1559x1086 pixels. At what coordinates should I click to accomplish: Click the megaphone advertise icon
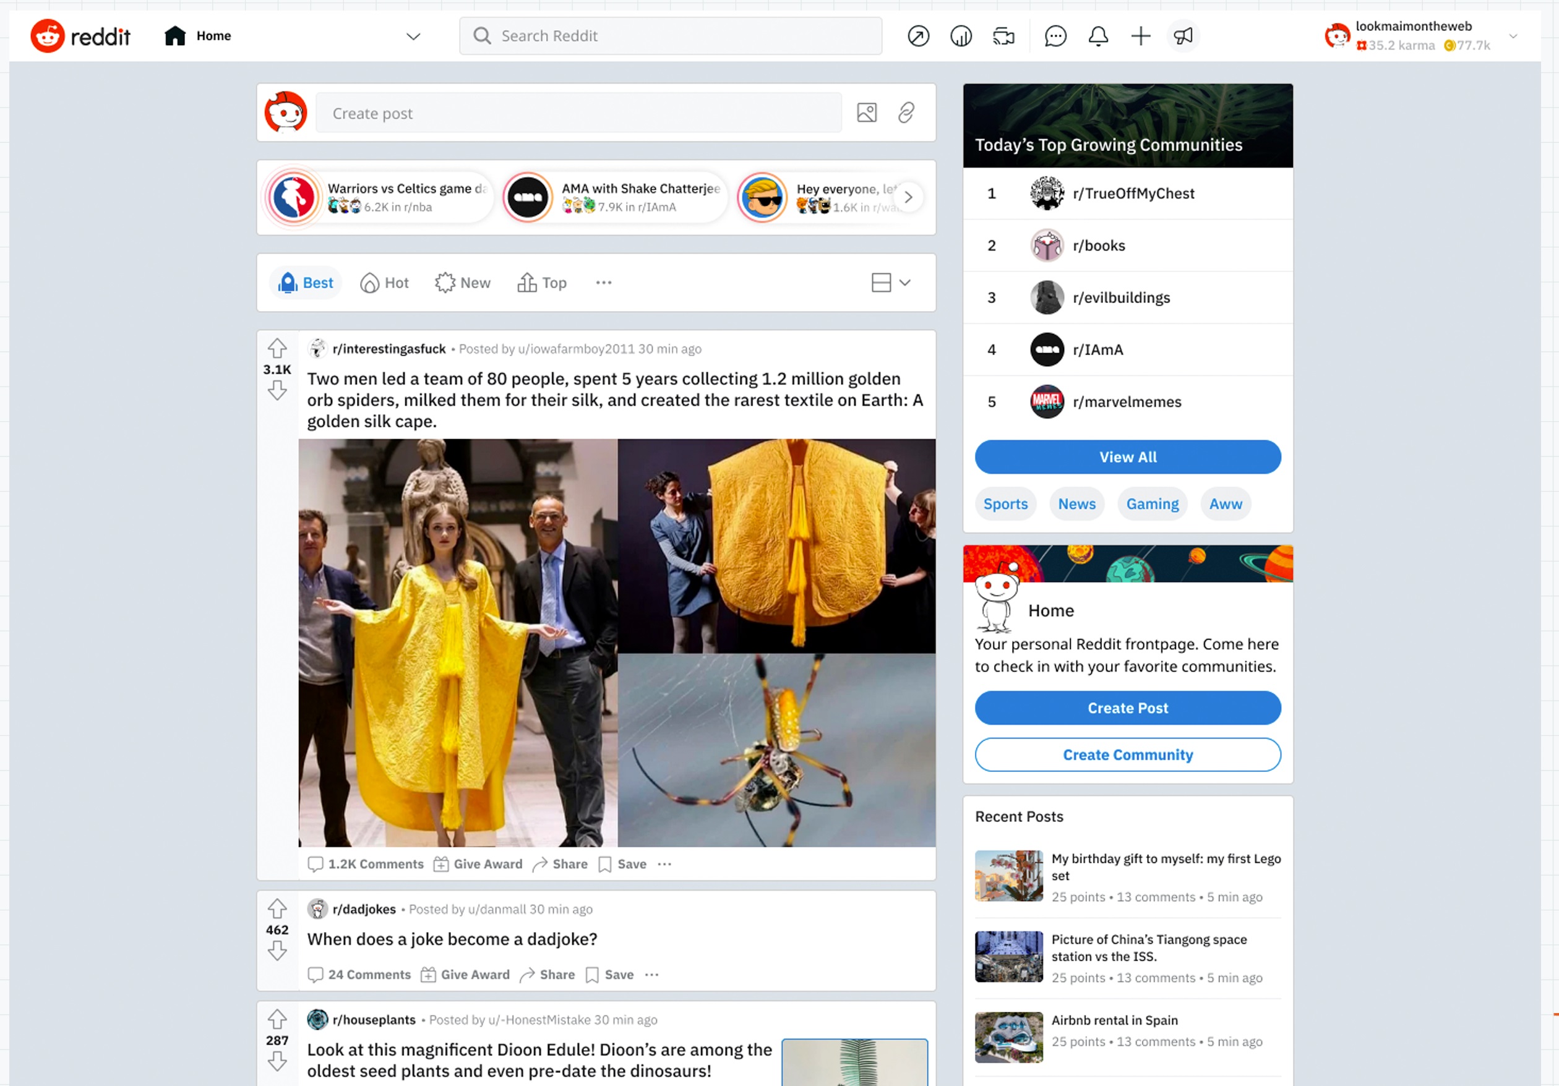(x=1183, y=36)
